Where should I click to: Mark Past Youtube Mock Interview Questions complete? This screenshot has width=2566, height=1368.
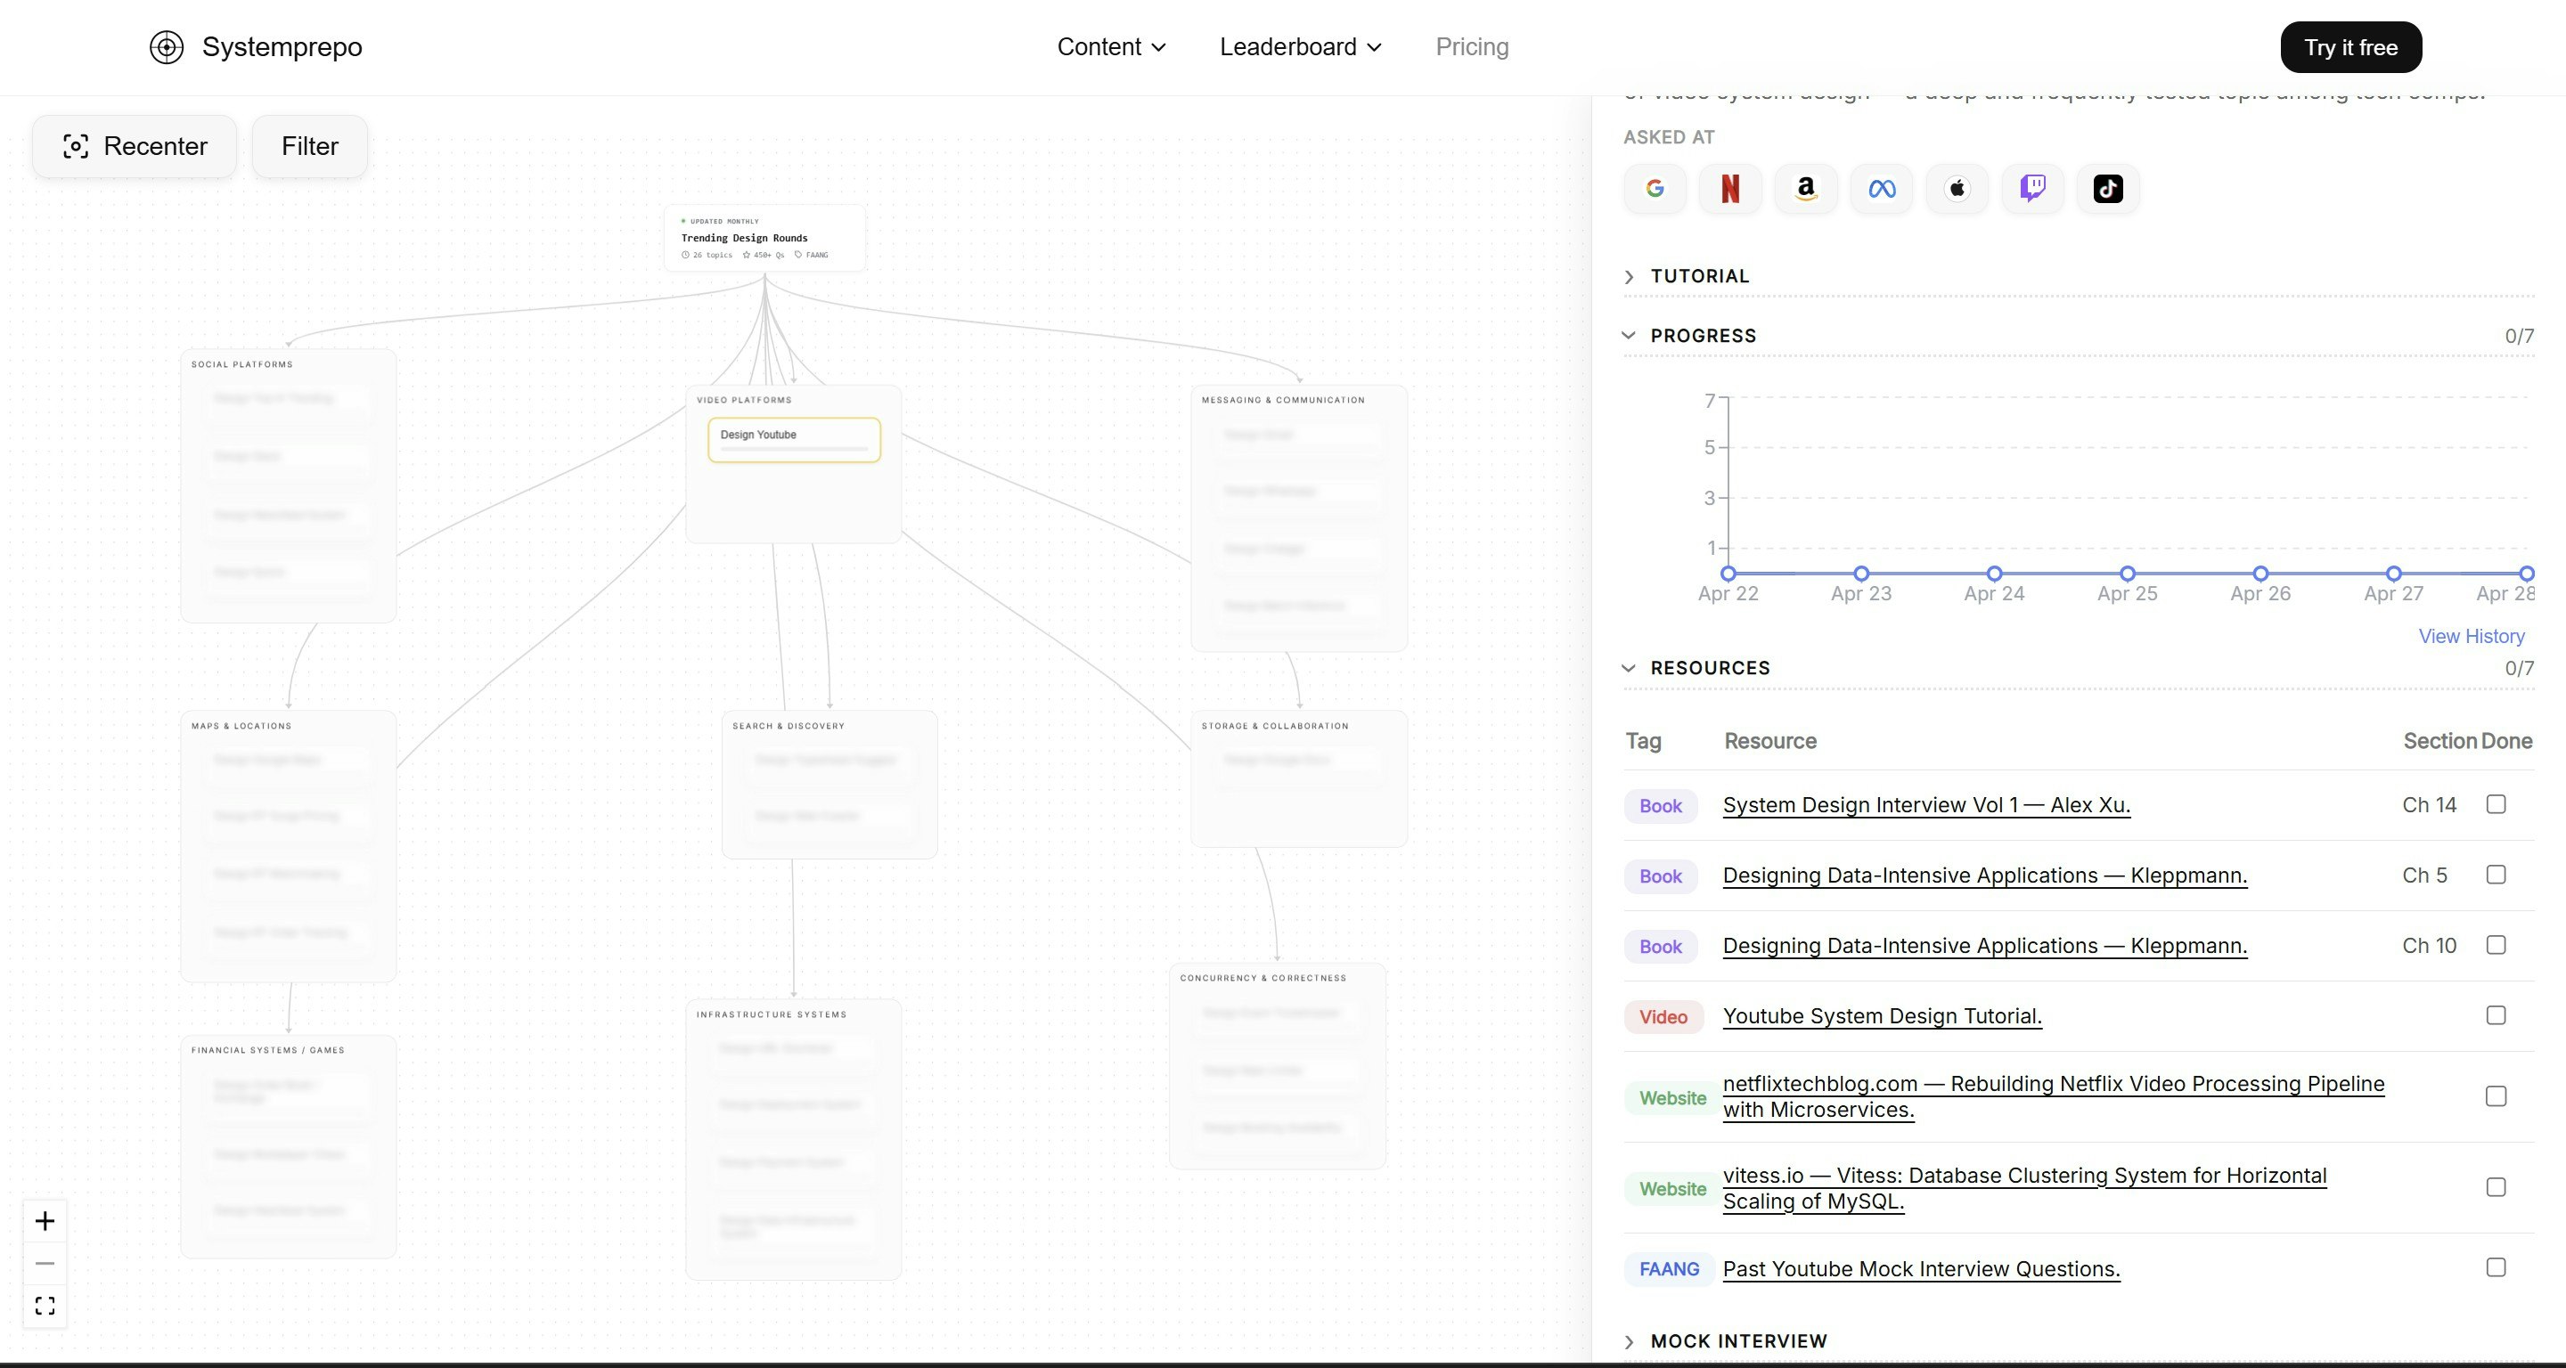[2496, 1267]
